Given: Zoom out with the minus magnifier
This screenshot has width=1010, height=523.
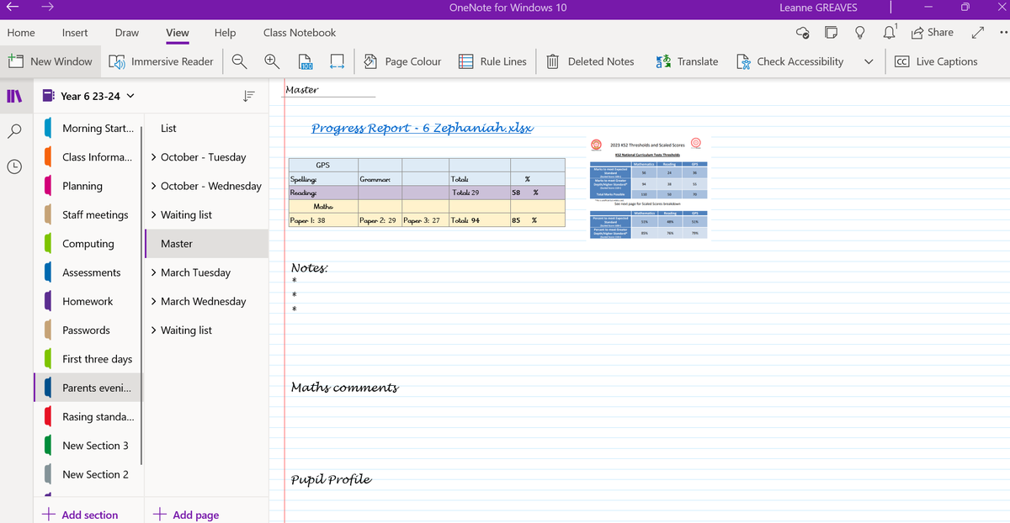Looking at the screenshot, I should [239, 61].
